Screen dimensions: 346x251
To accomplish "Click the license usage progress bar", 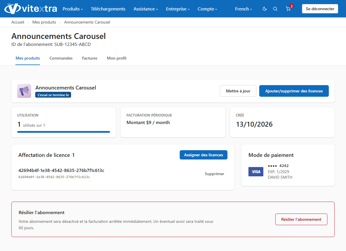I will [x=63, y=132].
